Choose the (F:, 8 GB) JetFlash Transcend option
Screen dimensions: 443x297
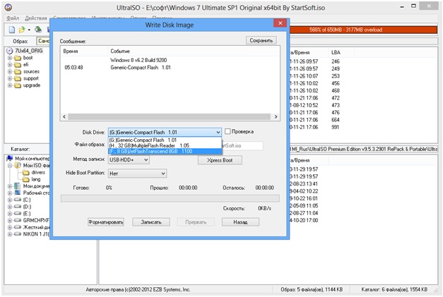coord(165,152)
